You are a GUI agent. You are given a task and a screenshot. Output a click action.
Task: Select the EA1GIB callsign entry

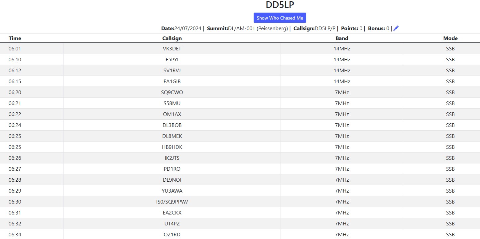(172, 82)
